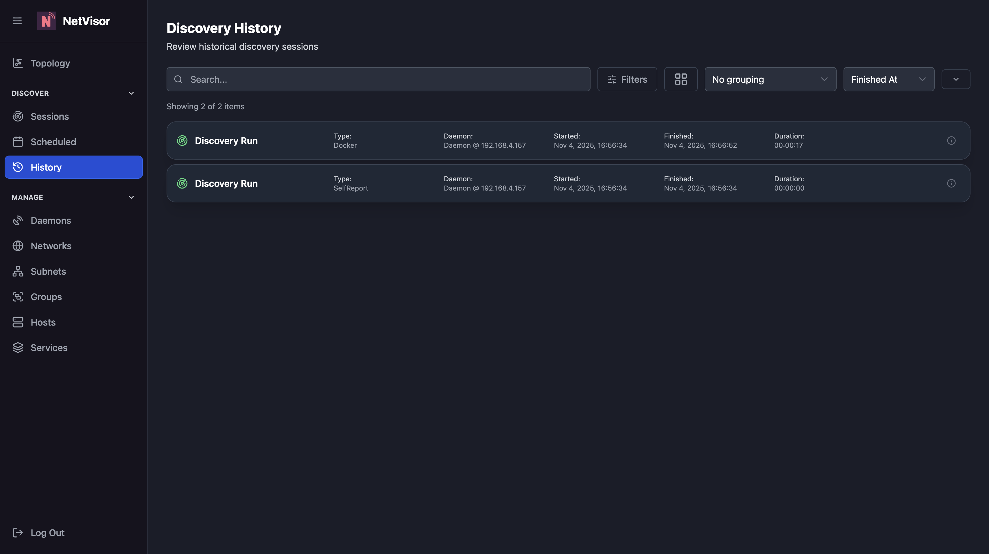Click the Showing 2 of 2 items text
Screen dimensions: 989x554
click(205, 106)
